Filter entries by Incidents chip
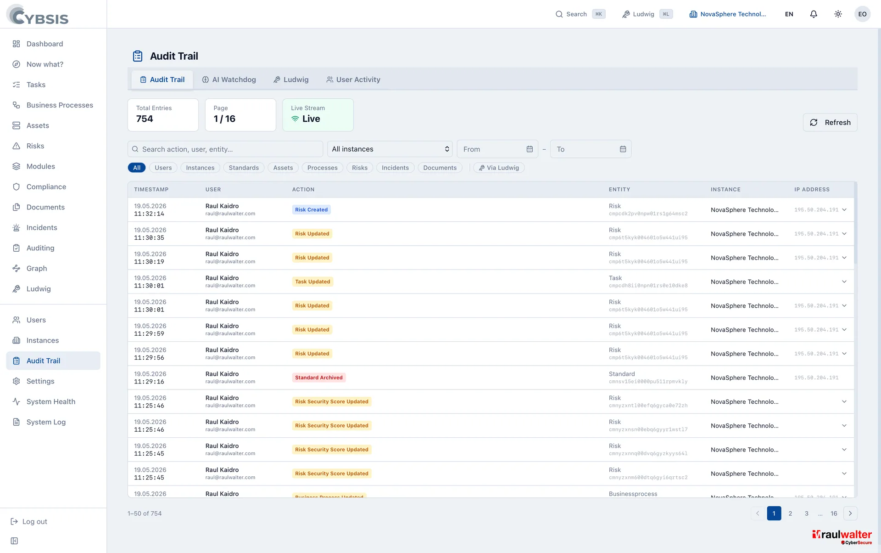The image size is (881, 553). [395, 168]
